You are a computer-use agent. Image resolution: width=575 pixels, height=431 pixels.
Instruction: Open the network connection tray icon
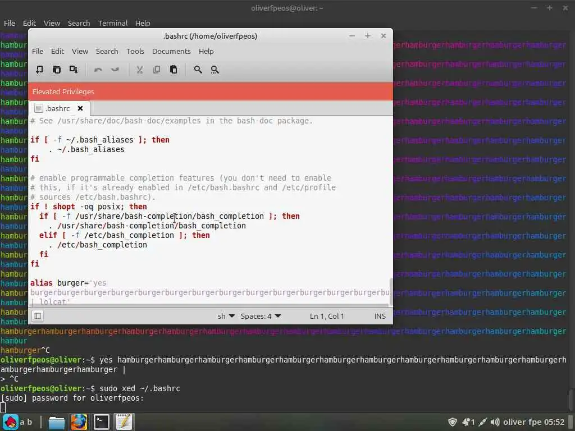[x=483, y=422]
